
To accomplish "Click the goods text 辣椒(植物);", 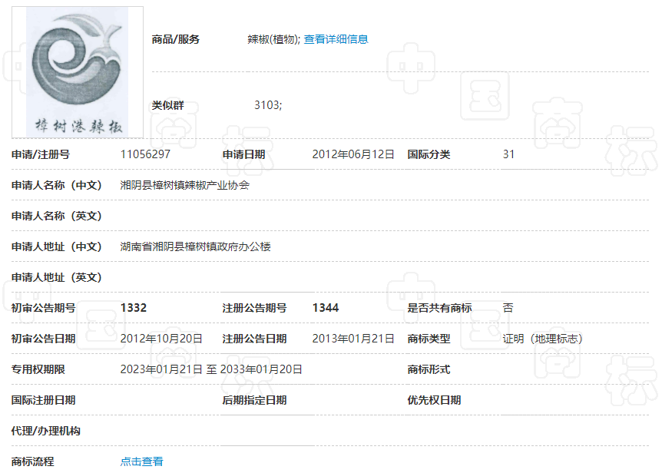I will point(274,39).
